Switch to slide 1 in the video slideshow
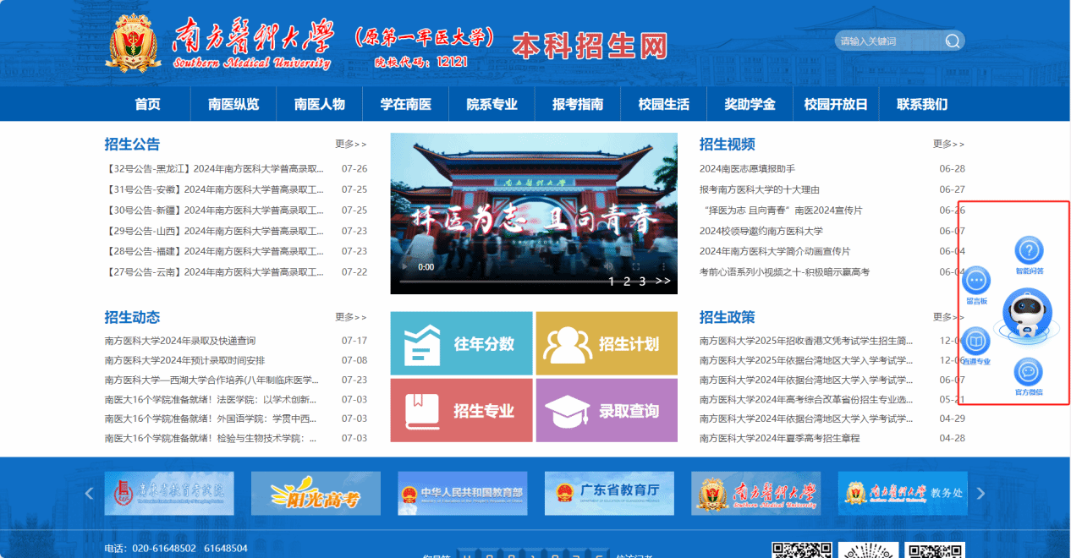The image size is (1071, 558). point(612,282)
